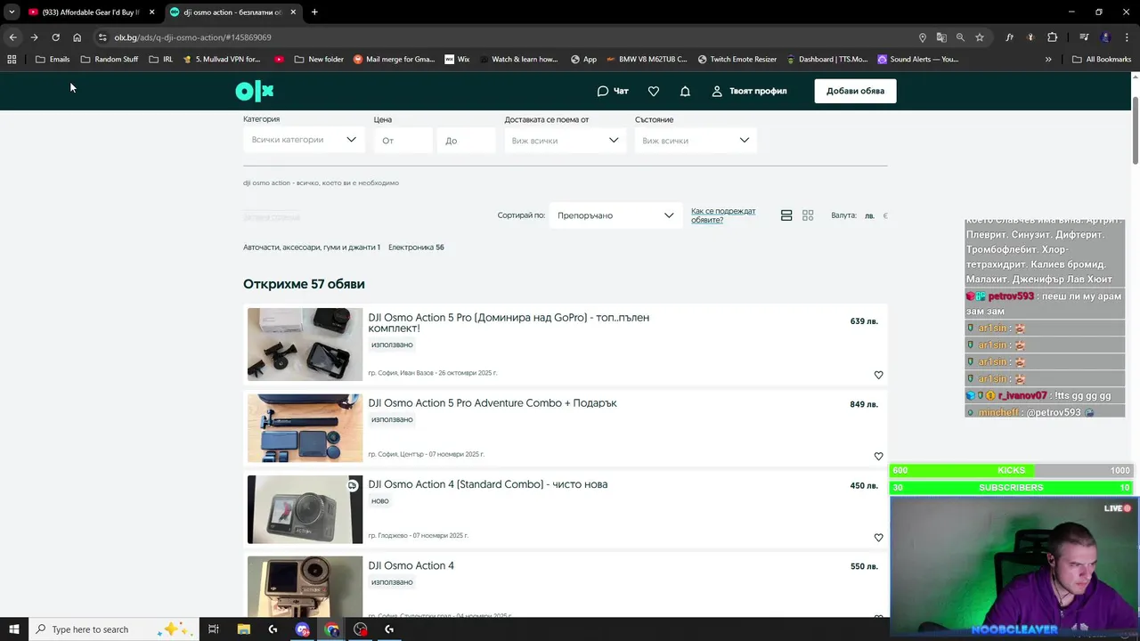Filter by Авточасти, аксесоари, гуми и джанти
This screenshot has height=641, width=1140.
coord(312,247)
